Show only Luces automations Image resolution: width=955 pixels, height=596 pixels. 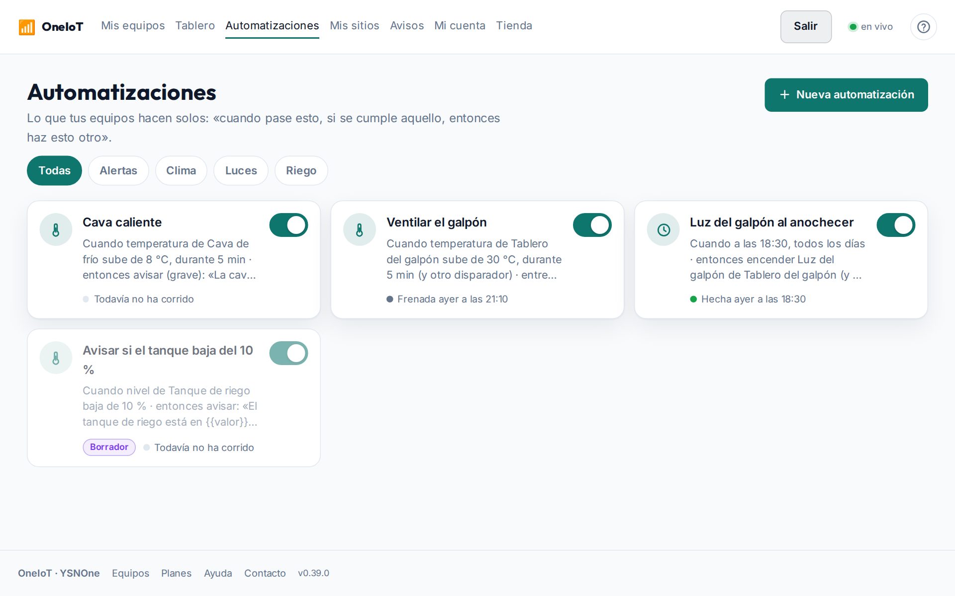[241, 171]
